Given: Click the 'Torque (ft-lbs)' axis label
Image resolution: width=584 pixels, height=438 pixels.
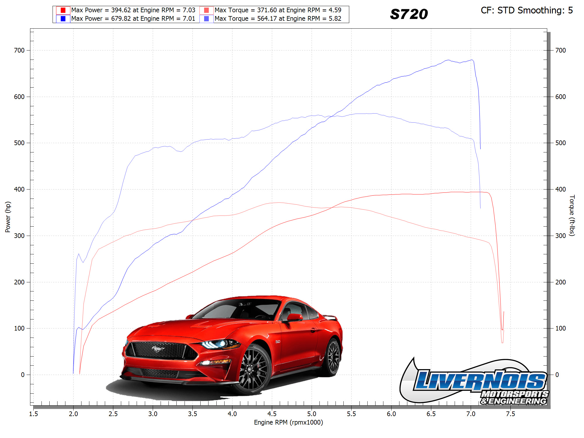Looking at the screenshot, I should 572,215.
